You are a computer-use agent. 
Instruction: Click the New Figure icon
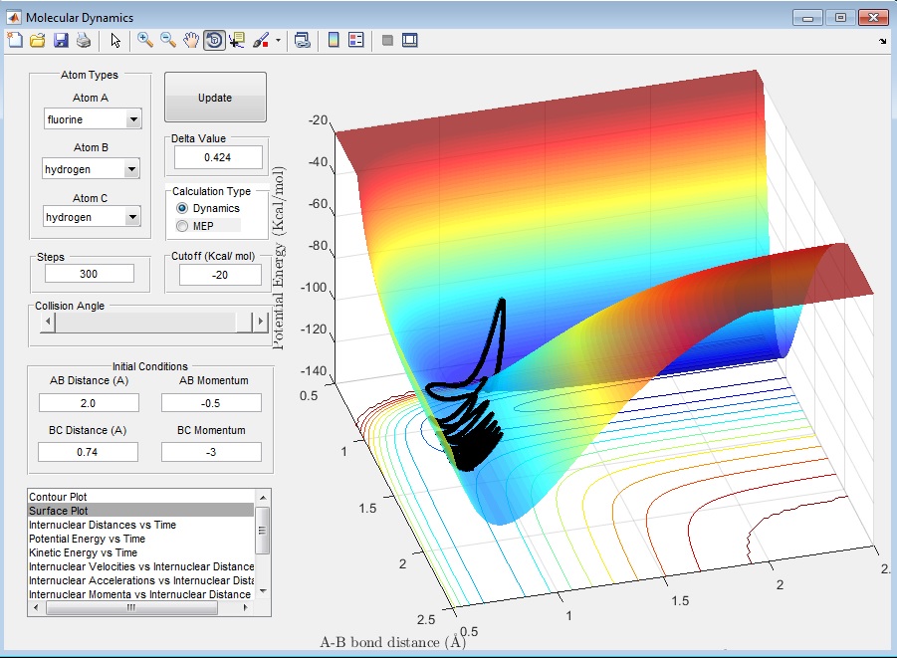pos(14,41)
